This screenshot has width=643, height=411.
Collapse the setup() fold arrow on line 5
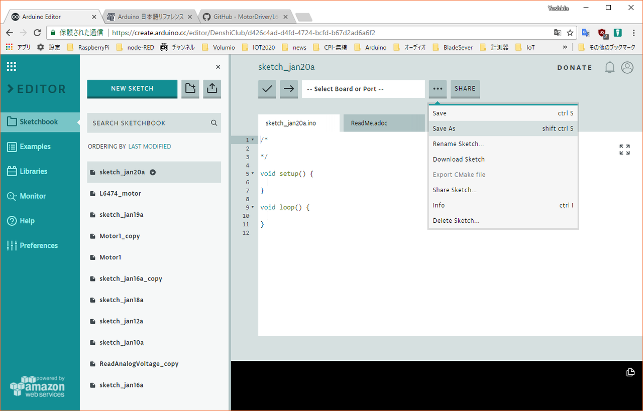pos(253,174)
